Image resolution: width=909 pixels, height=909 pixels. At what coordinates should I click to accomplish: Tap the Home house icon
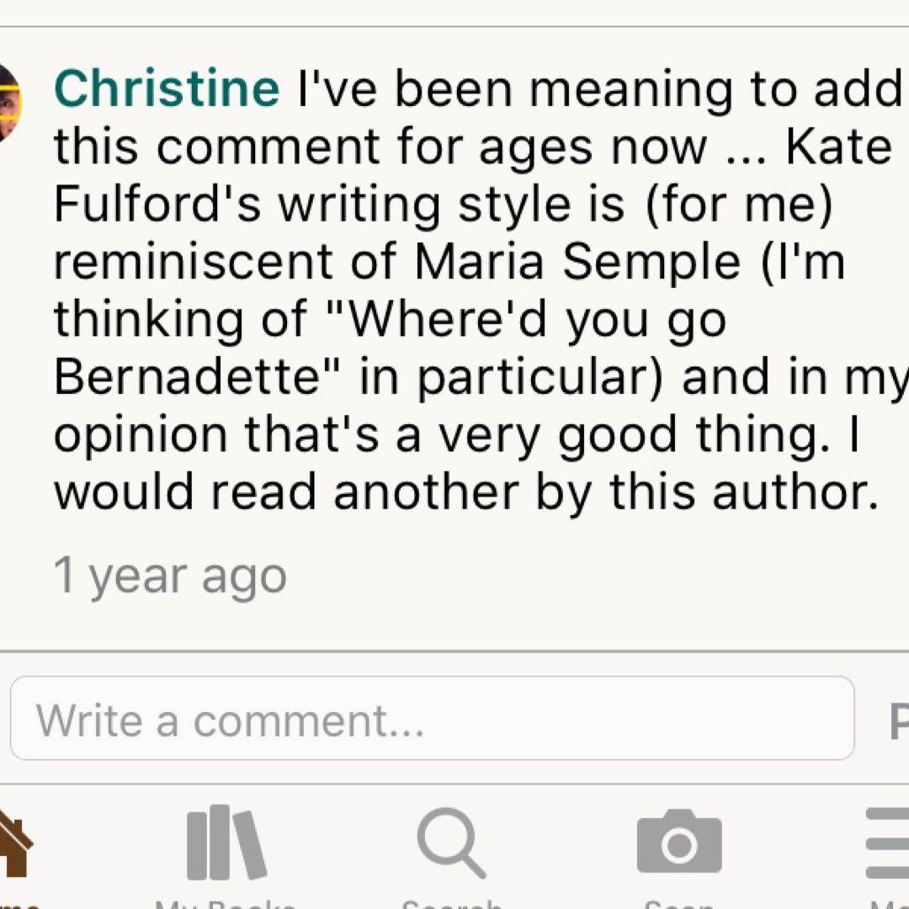(x=12, y=844)
